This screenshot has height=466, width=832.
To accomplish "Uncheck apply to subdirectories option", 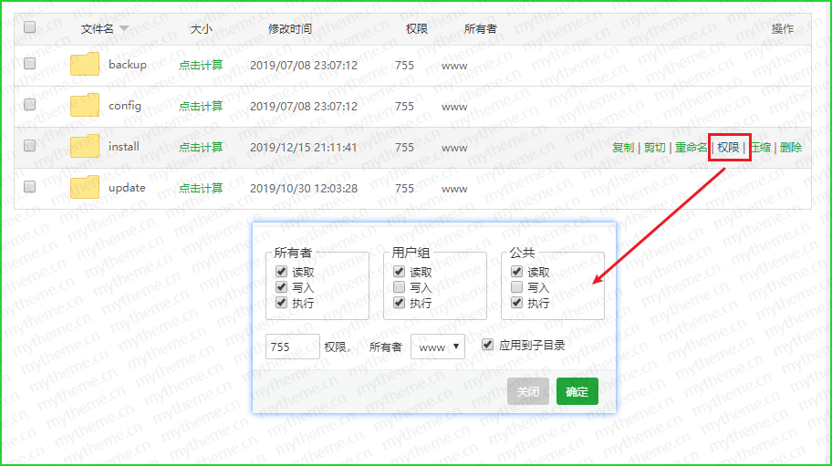I will [x=488, y=345].
